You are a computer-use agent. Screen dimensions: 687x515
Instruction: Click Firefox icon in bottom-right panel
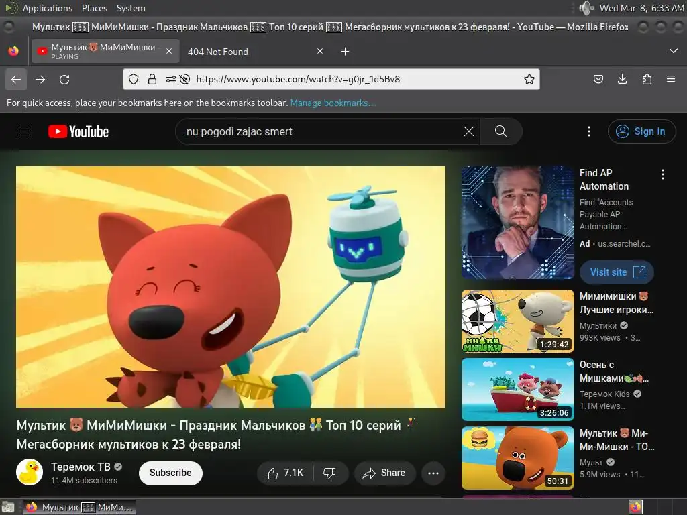[635, 507]
